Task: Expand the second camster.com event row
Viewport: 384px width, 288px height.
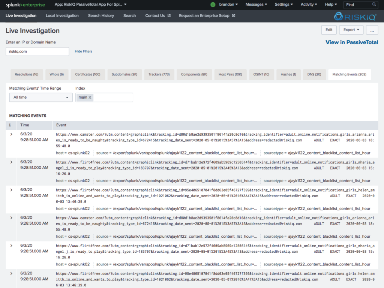Action: 11,218
